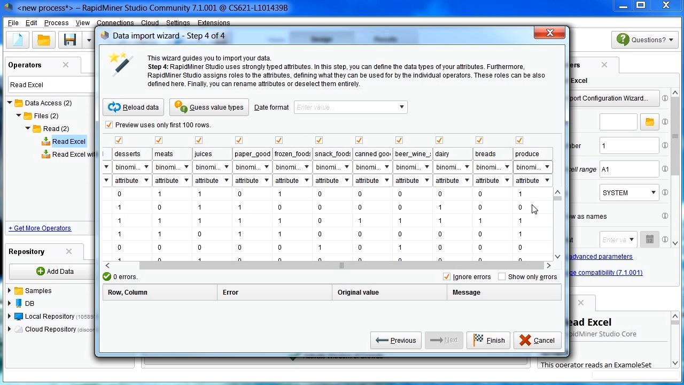The height and width of the screenshot is (385, 684).
Task: Uncheck the produce column checkbox
Action: 519,140
